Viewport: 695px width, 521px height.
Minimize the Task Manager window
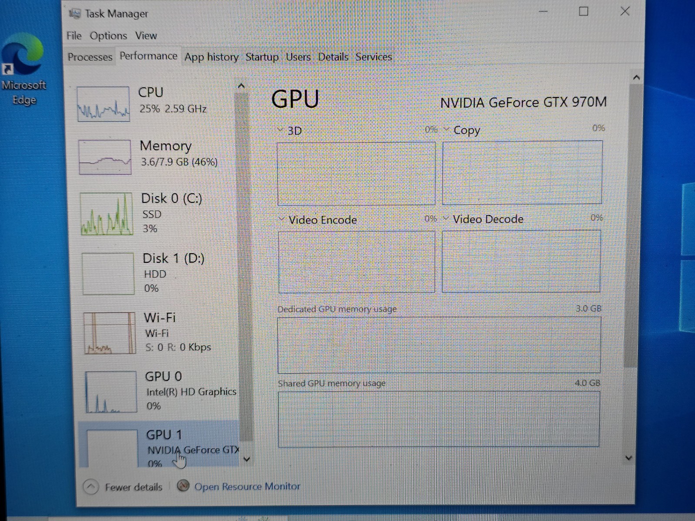pyautogui.click(x=543, y=11)
